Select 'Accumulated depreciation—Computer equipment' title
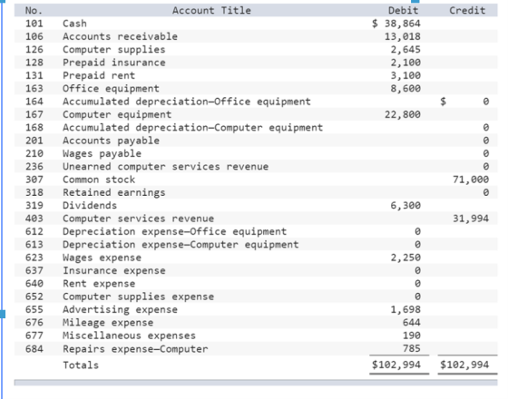The height and width of the screenshot is (399, 508). click(192, 127)
